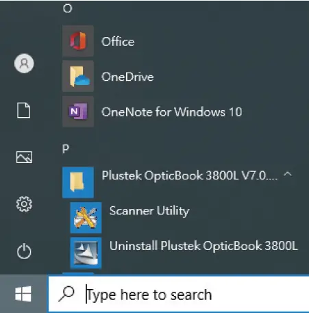Screen dimensions: 309x313
Task: Click the Power icon
Action: (x=24, y=251)
